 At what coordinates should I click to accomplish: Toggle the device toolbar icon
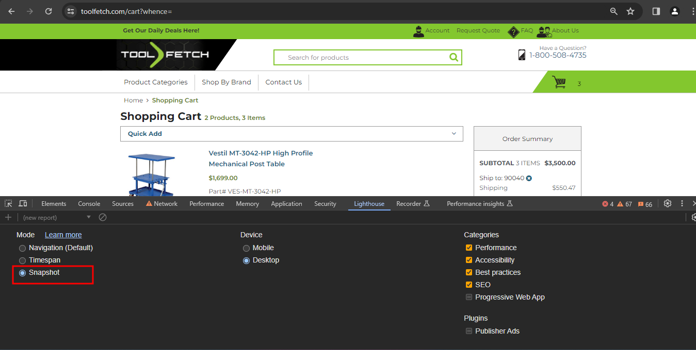(x=23, y=204)
